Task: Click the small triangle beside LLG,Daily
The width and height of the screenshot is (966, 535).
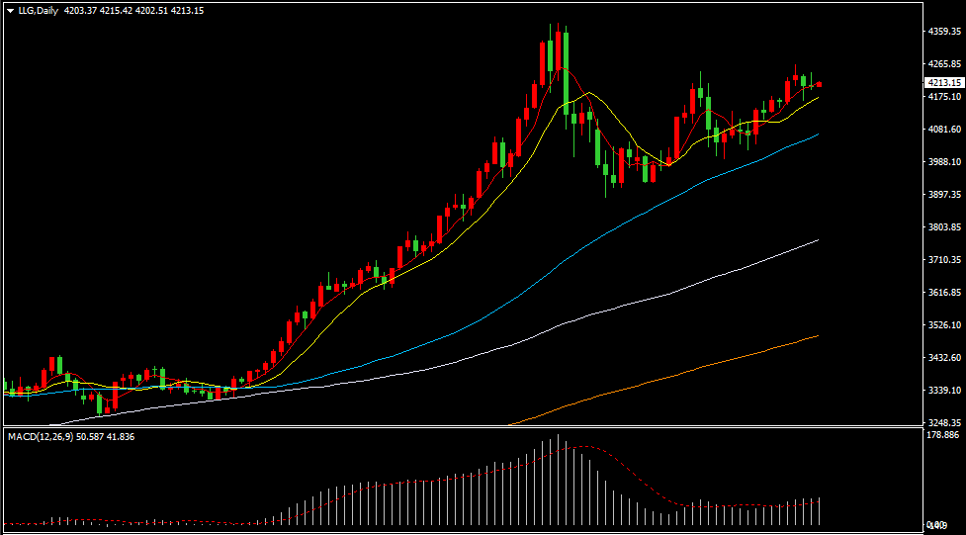Action: [x=11, y=11]
